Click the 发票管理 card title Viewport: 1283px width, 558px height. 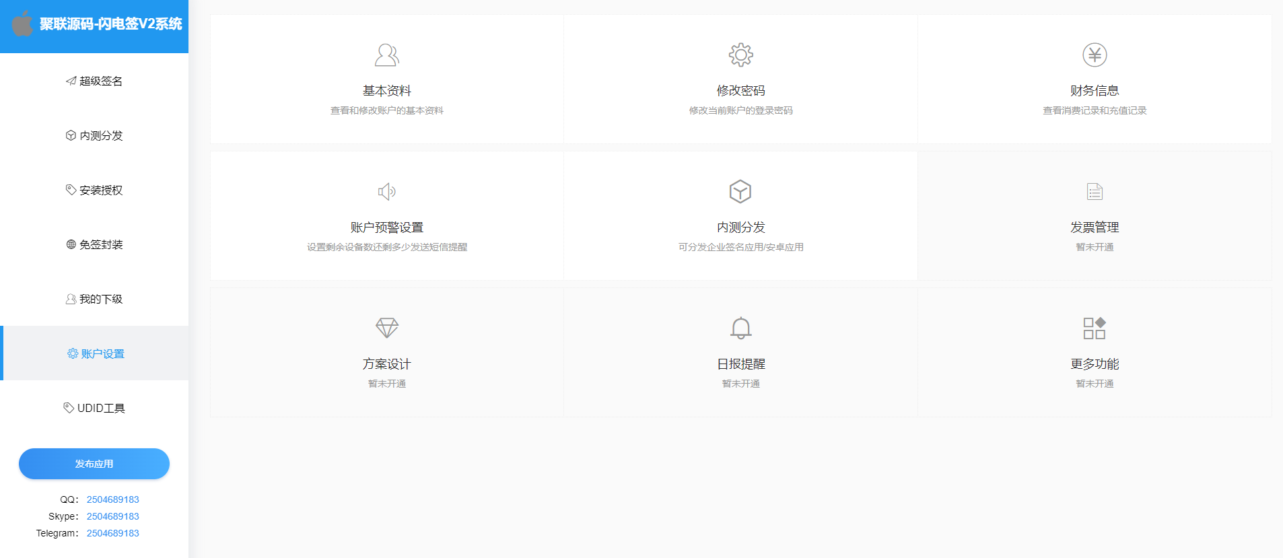click(x=1095, y=228)
